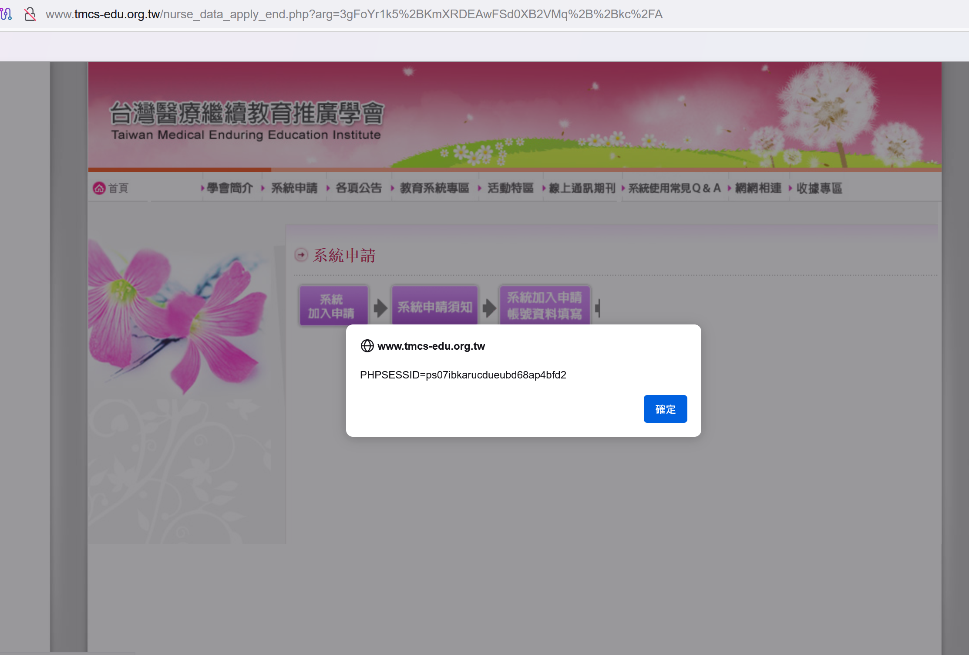Screen dimensions: 969x655
Task: Click the 台灣醫療繼續教育推廣學會 banner title
Action: 247,113
